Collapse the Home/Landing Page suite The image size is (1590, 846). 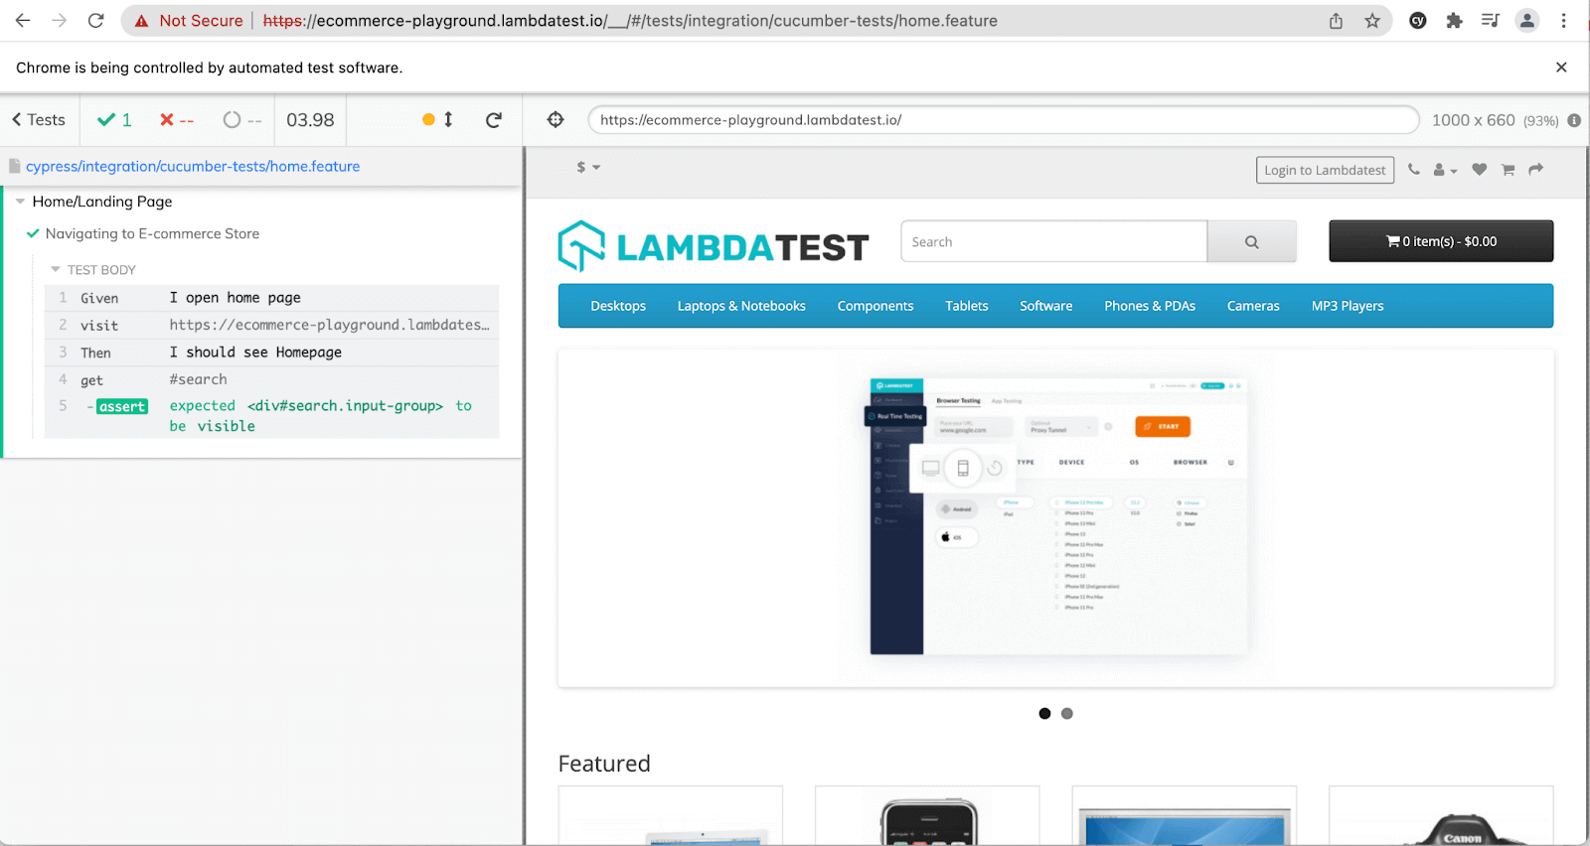click(20, 202)
